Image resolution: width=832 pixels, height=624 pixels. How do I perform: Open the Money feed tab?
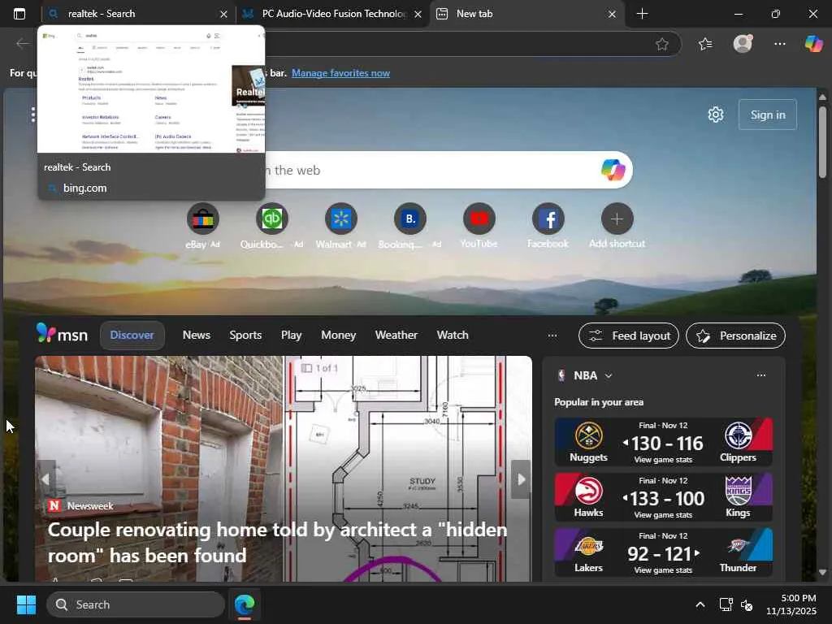(x=339, y=336)
